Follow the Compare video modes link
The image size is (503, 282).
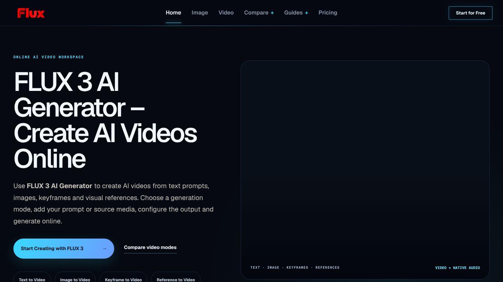[150, 247]
